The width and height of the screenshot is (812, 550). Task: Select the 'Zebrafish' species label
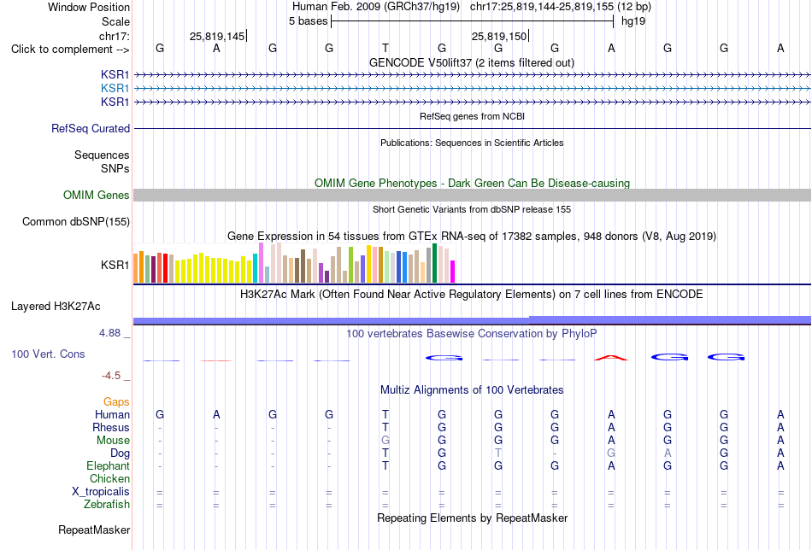coord(107,504)
